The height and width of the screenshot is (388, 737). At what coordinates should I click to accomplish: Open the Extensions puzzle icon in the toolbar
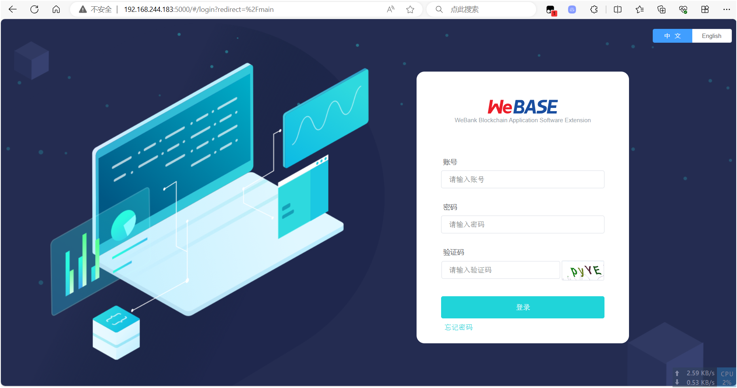594,9
